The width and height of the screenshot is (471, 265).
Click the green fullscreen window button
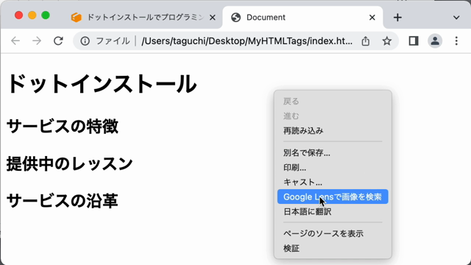point(46,15)
